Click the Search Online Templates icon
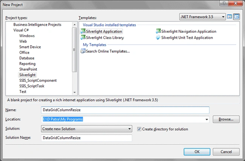The image size is (245, 161). pyautogui.click(x=83, y=51)
